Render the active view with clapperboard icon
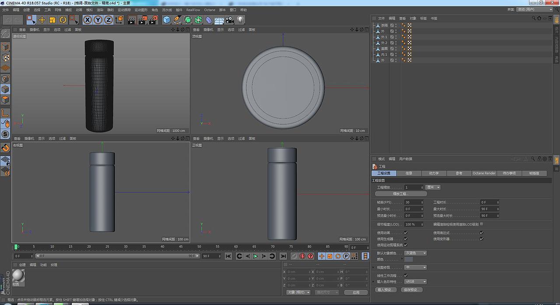The width and height of the screenshot is (560, 305). [132, 20]
